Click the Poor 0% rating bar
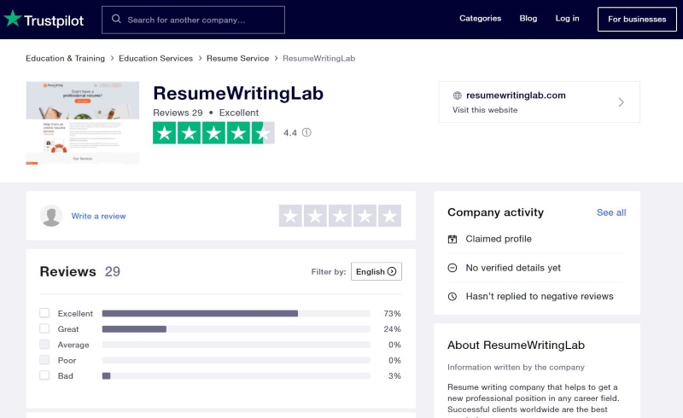Screen dimensions: 683x418 pyautogui.click(x=236, y=361)
